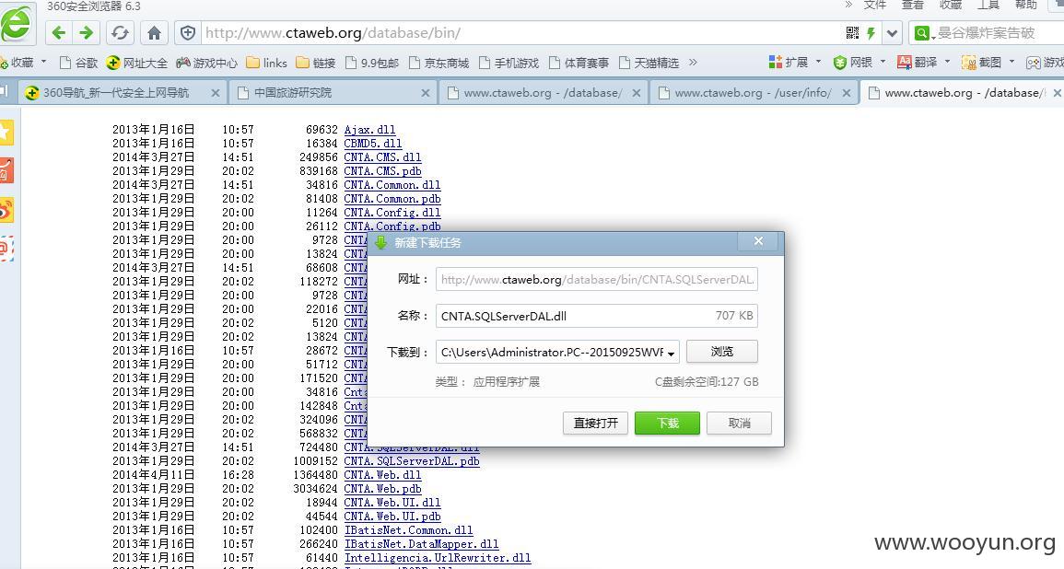Expand the address bar history dropdown arrow
Viewport: 1064px width, 569px height.
[x=893, y=32]
